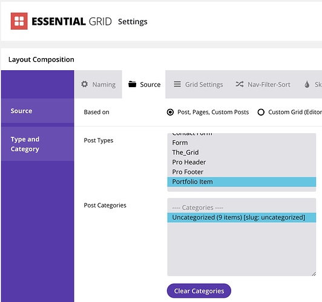Click the Settings heading text
Screen dimensions: 322x302
[x=133, y=22]
